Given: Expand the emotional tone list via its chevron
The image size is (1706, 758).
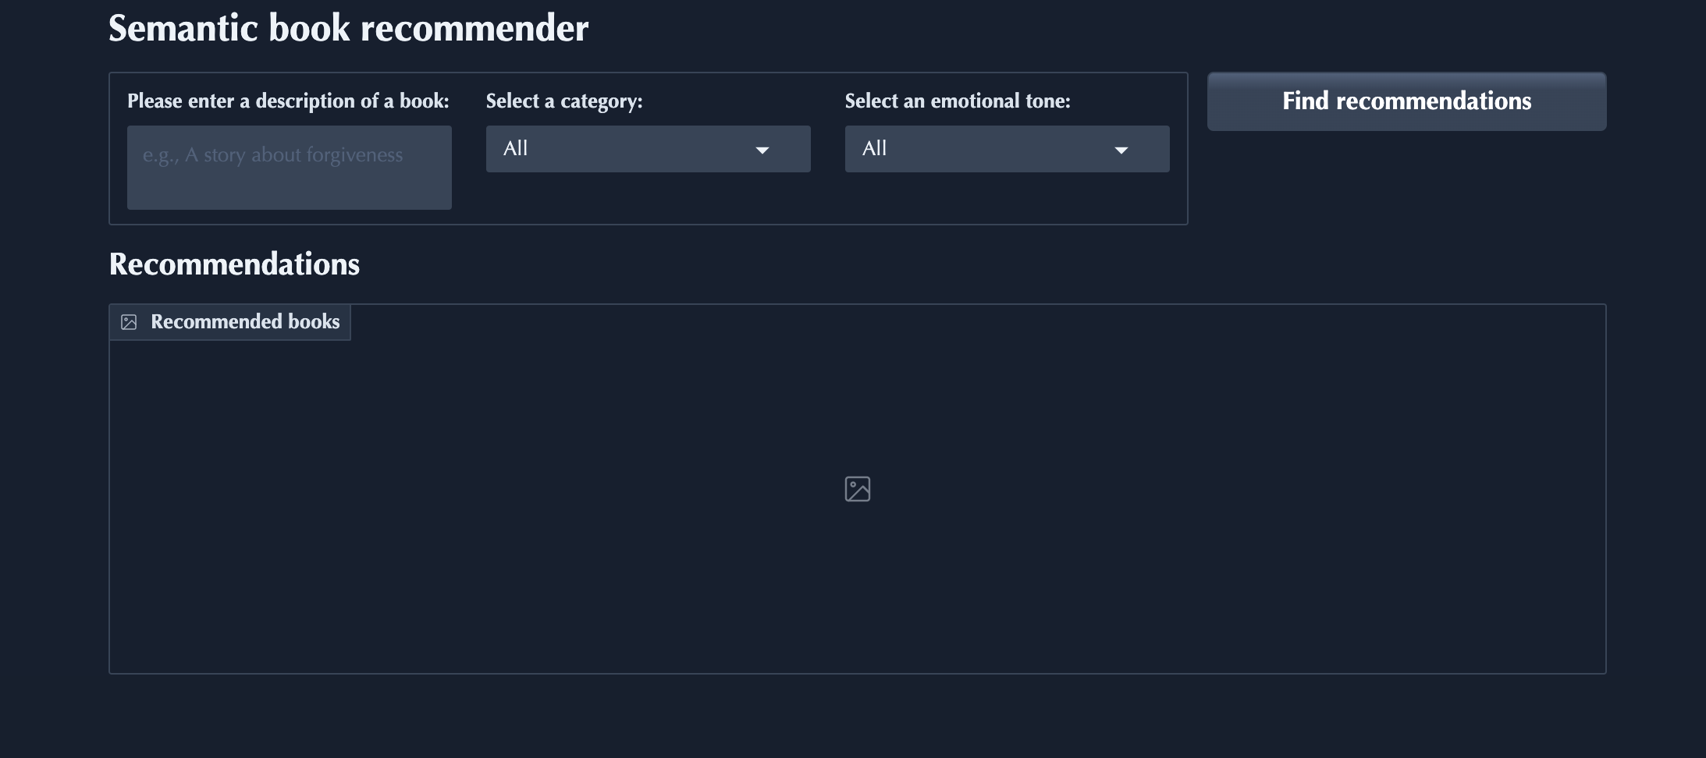Looking at the screenshot, I should [x=1121, y=151].
